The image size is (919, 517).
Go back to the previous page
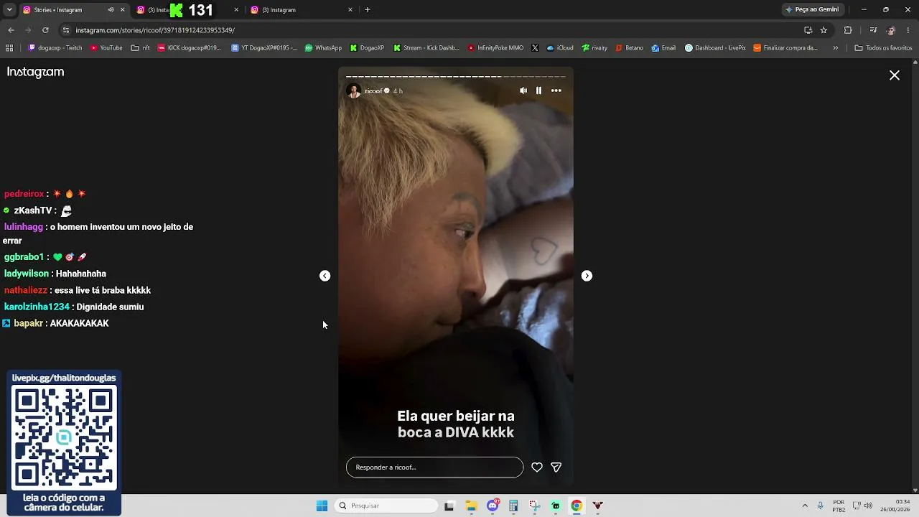point(11,30)
